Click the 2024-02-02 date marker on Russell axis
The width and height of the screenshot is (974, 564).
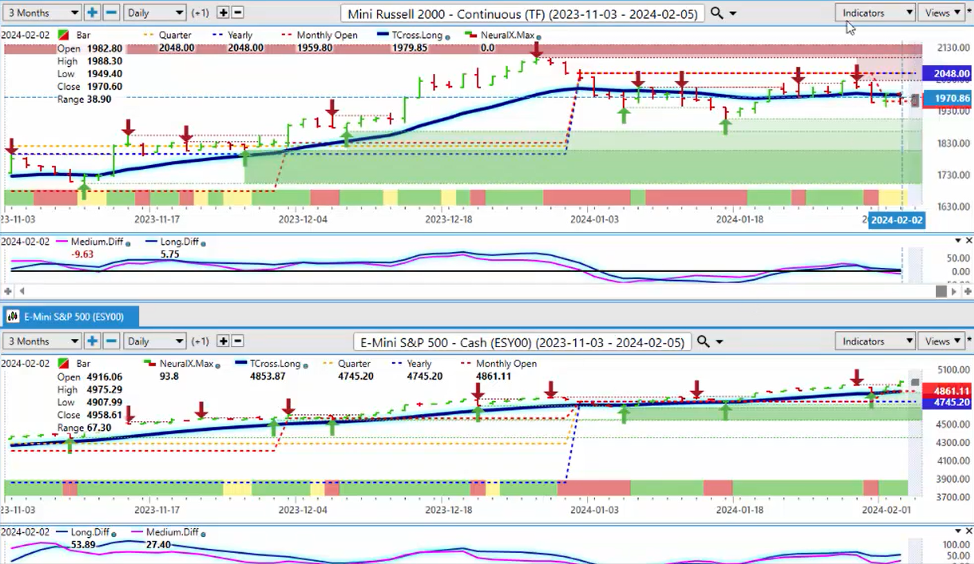(896, 220)
